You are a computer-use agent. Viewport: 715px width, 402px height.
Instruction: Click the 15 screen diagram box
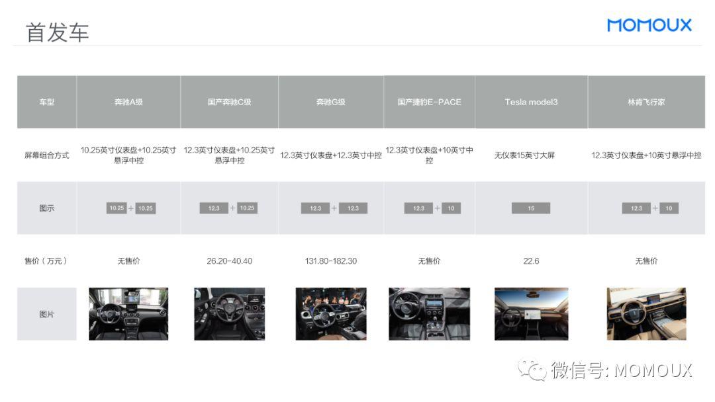pos(531,208)
